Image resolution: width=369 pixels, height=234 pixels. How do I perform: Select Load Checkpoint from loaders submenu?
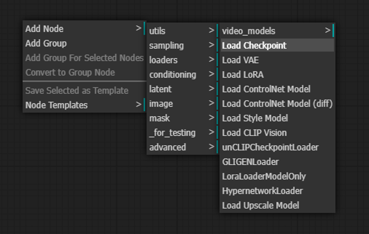(x=277, y=45)
